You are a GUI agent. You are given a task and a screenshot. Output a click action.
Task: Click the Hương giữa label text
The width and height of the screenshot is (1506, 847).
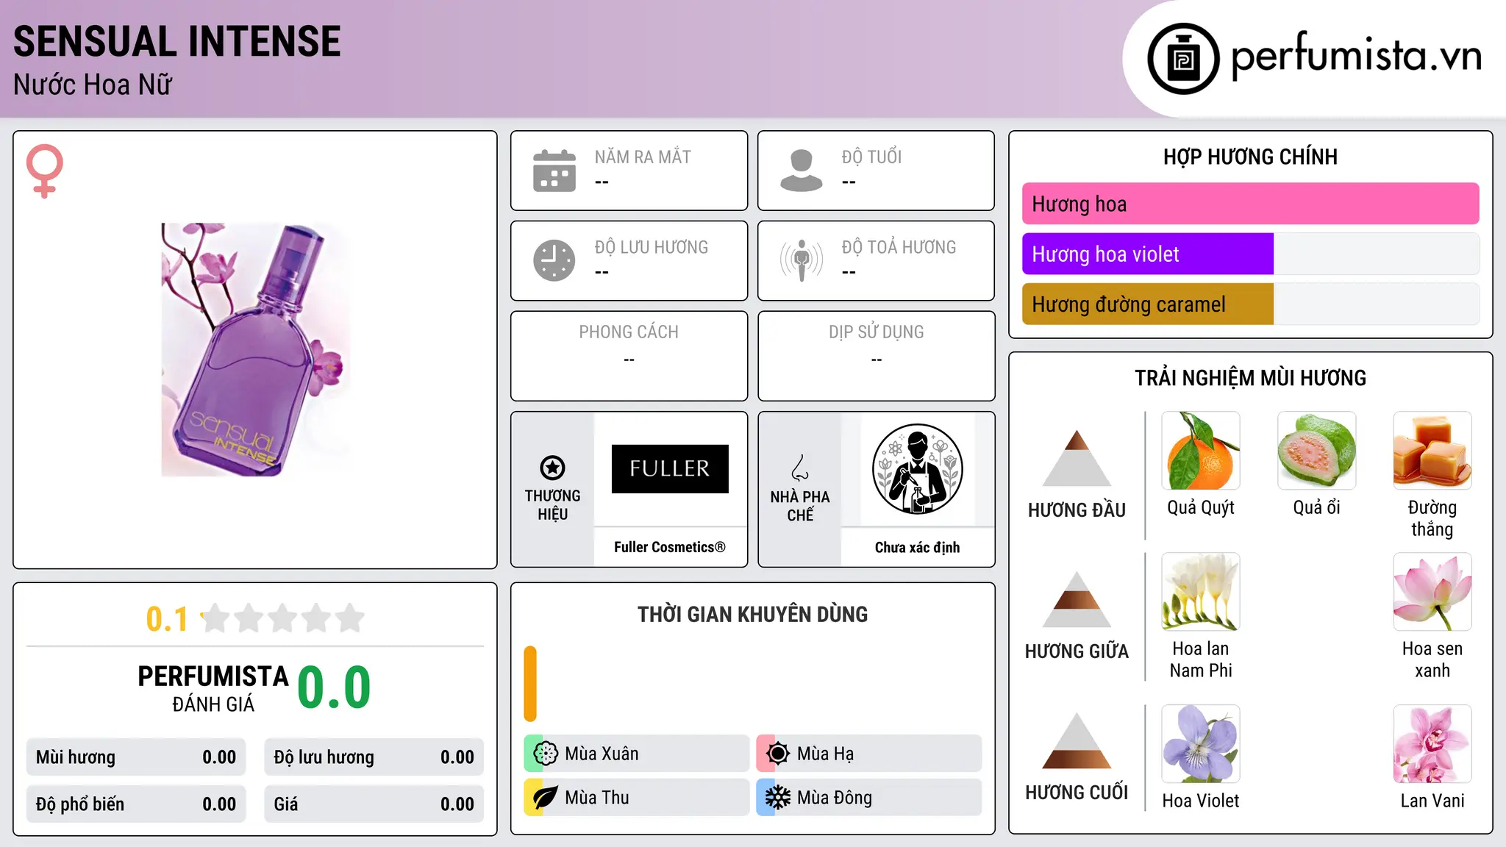[x=1077, y=651]
